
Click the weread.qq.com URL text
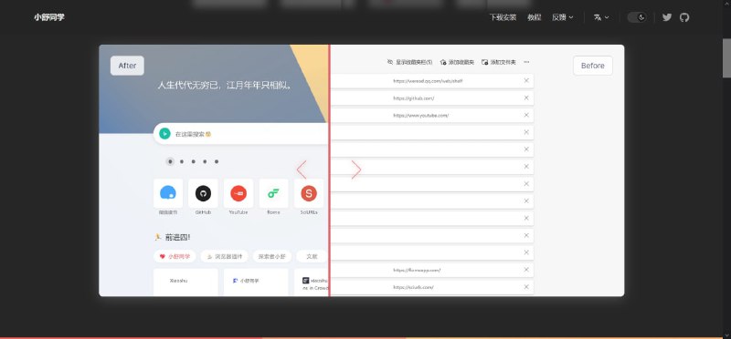tap(428, 81)
